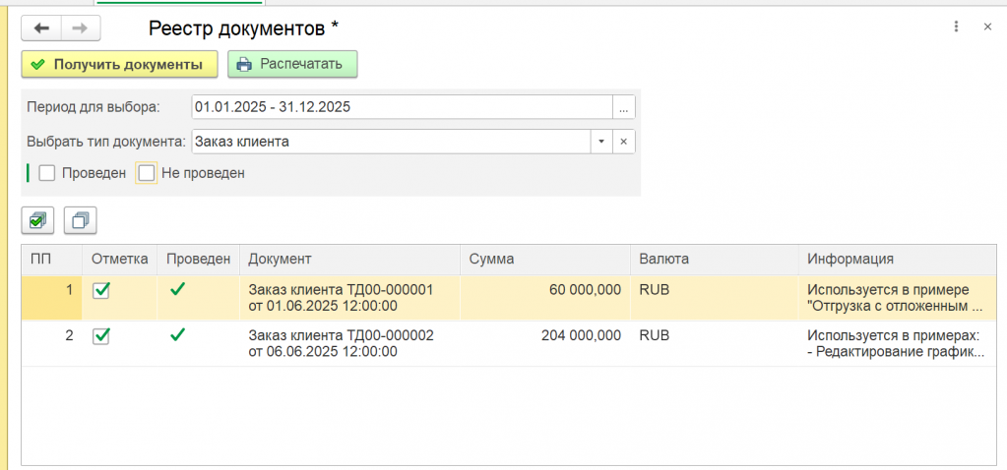Viewport: 1007px width, 470px height.
Task: Open period picker with the ellipsis button
Action: coord(624,107)
